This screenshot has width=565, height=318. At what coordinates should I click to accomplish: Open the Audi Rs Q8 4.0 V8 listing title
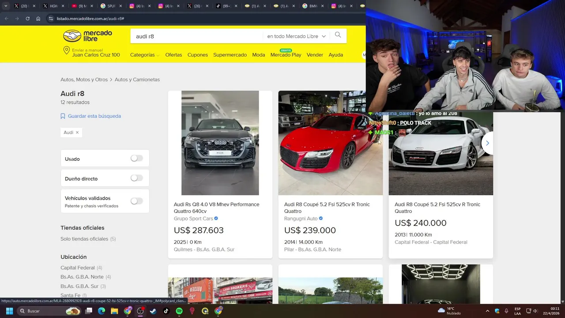[217, 208]
